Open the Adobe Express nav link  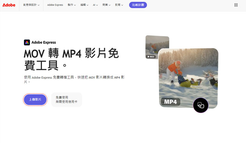point(55,5)
